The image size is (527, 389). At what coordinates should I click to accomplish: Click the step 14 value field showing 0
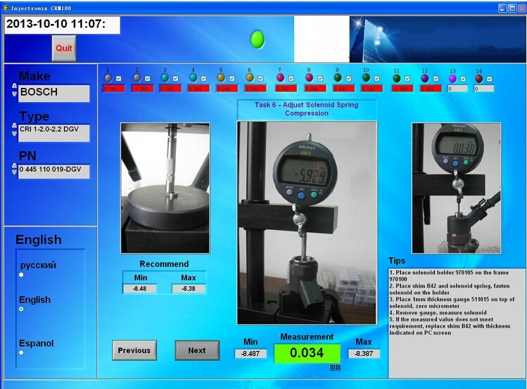point(484,89)
